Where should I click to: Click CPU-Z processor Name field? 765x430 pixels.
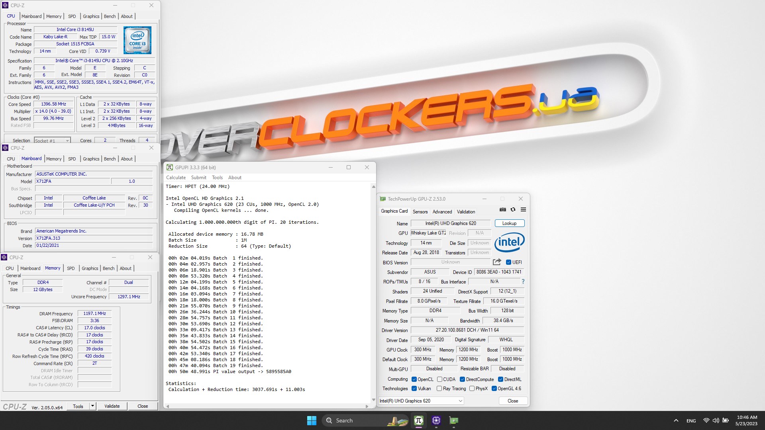pos(75,29)
